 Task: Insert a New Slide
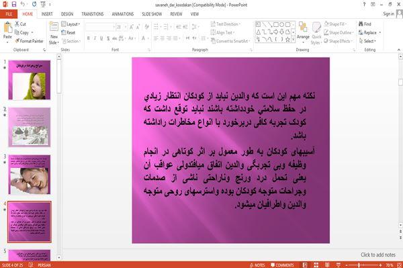pyautogui.click(x=54, y=34)
